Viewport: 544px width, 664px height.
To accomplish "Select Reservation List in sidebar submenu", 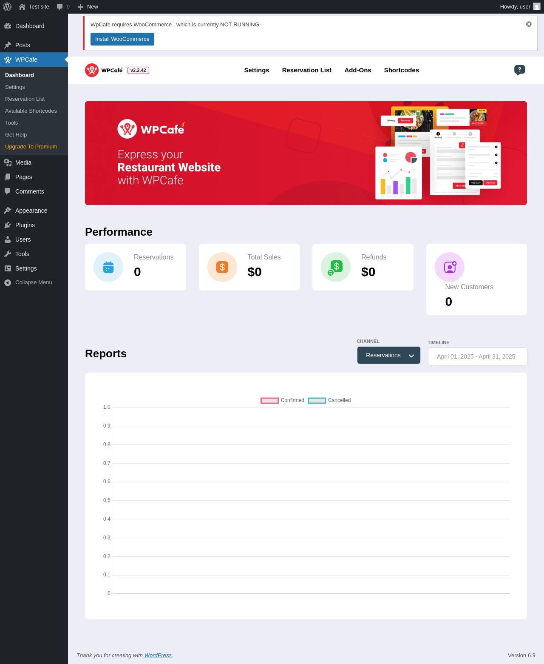I will [34, 99].
